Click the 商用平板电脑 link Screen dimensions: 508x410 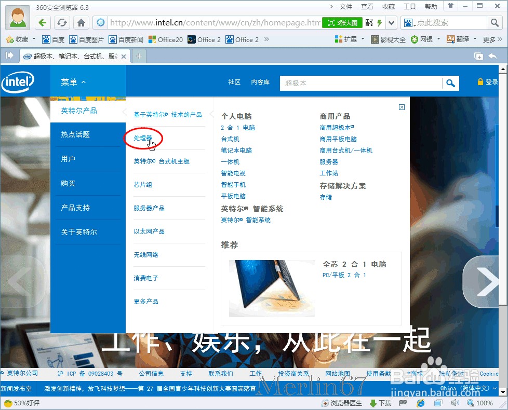(338, 139)
